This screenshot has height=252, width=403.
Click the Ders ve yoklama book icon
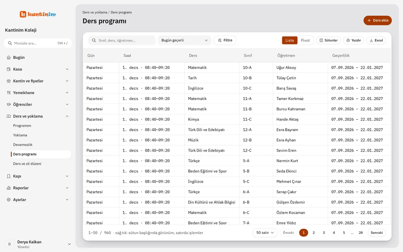point(9,116)
